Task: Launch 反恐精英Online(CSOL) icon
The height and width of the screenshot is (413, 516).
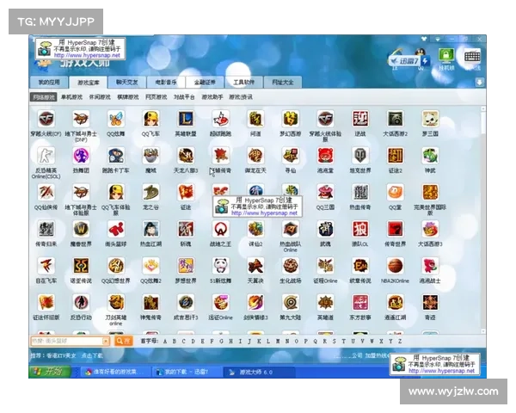Action: point(46,156)
